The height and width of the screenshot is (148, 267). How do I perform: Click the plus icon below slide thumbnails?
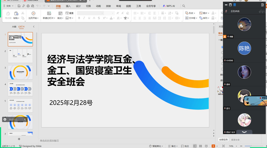tap(19, 139)
